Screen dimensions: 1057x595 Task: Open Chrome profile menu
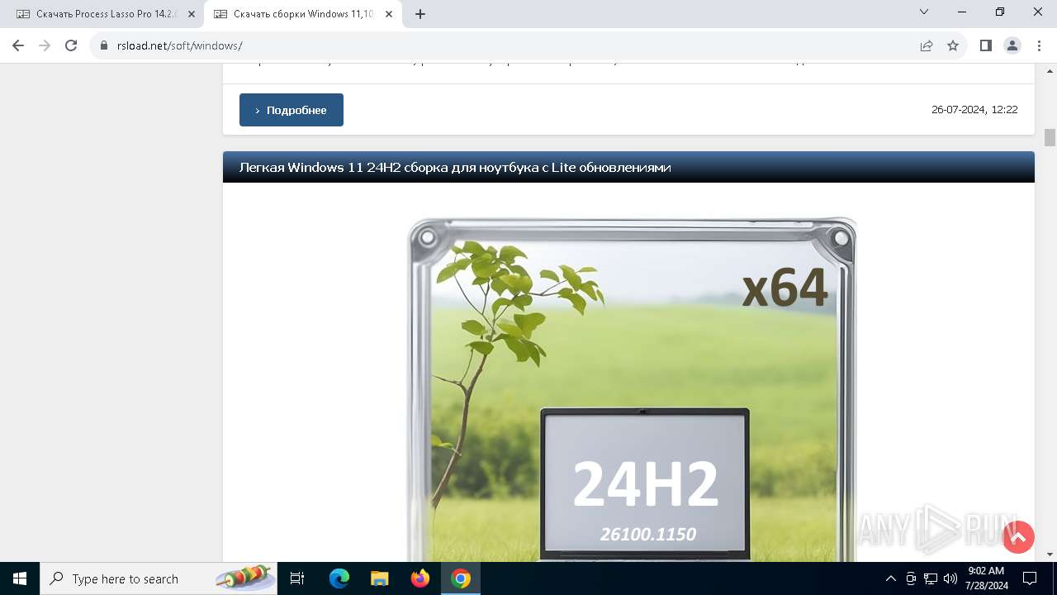[1012, 45]
